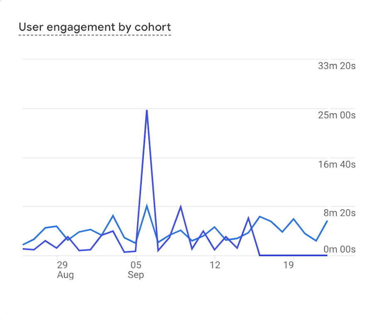
Task: Select the 05 Sep date label
Action: tap(136, 269)
